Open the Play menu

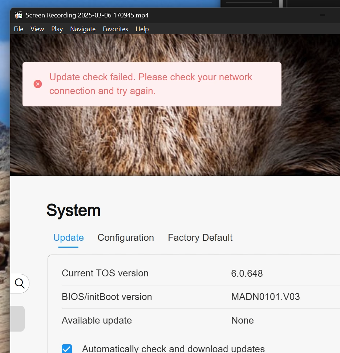coord(57,29)
